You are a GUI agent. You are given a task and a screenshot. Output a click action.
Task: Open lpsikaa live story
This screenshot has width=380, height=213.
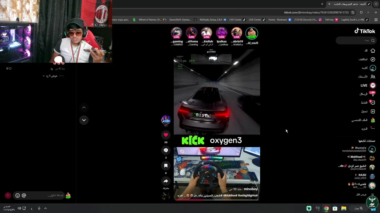point(221,36)
